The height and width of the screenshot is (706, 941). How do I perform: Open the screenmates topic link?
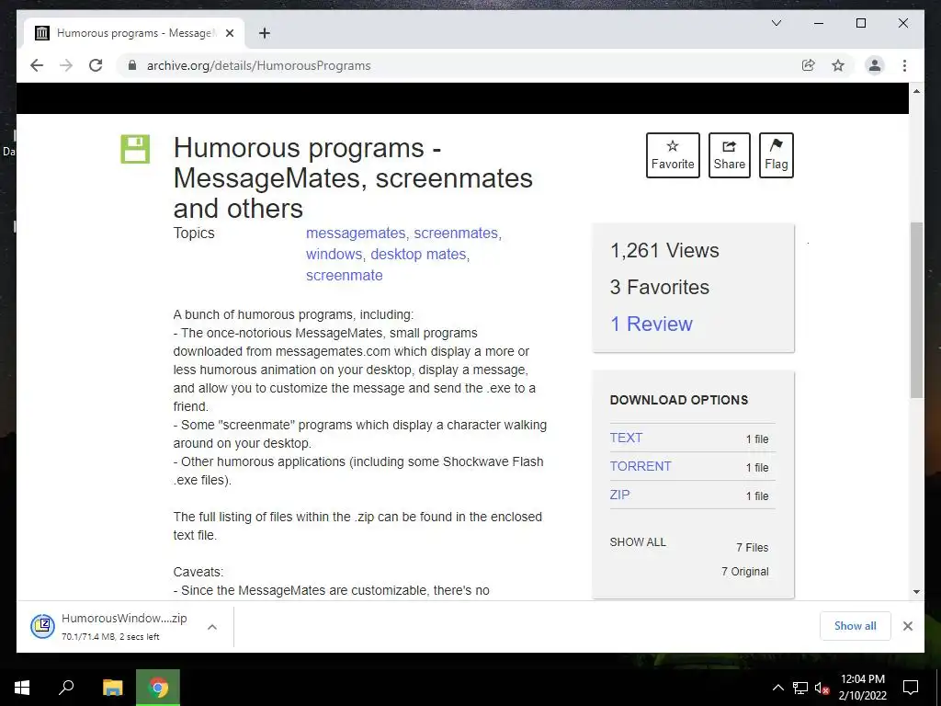456,233
